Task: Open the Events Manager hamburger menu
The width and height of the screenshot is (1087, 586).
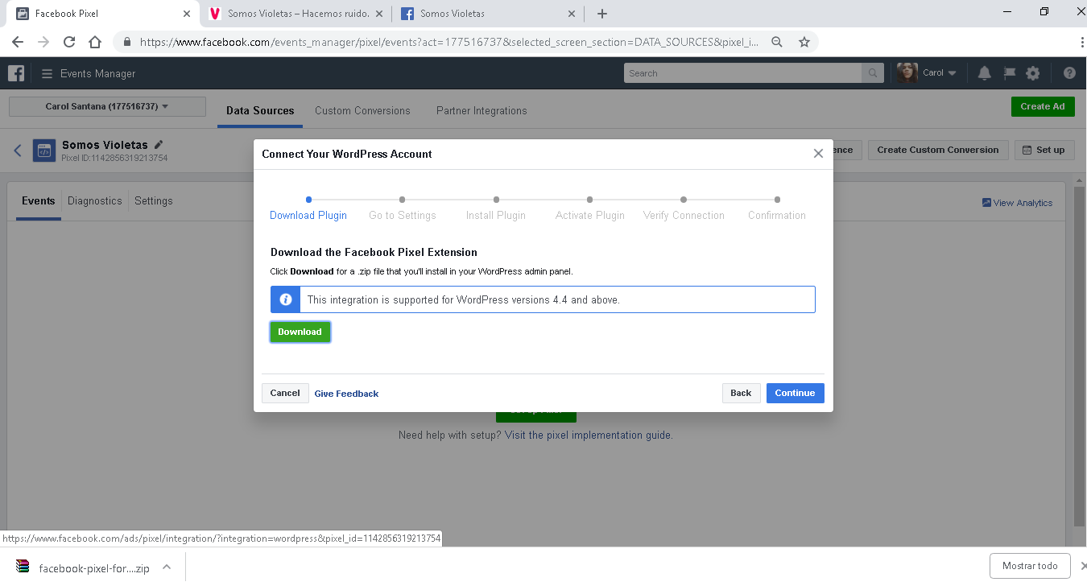Action: coord(47,73)
